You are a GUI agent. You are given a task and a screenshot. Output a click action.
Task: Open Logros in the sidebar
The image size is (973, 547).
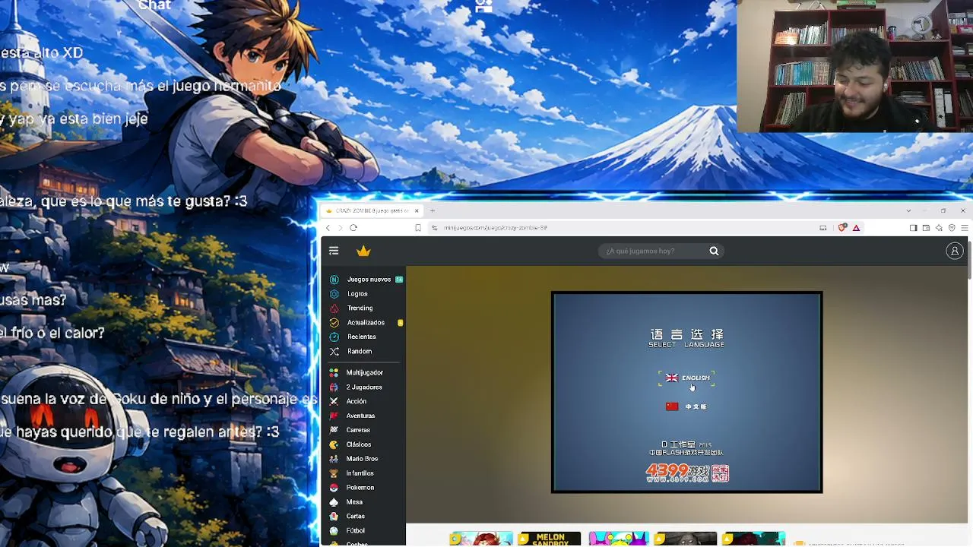tap(357, 294)
